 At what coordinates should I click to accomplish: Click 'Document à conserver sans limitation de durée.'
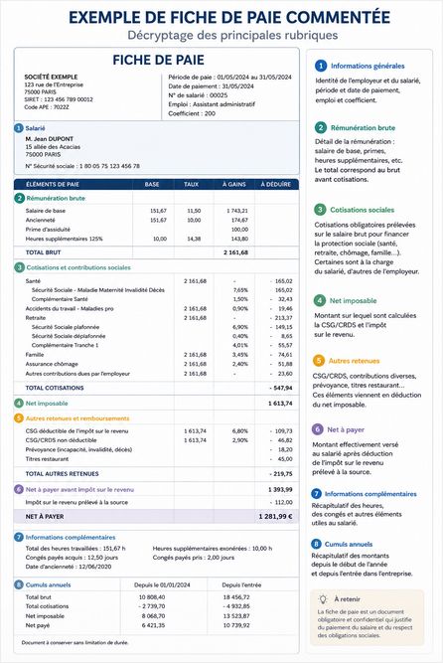(x=74, y=642)
